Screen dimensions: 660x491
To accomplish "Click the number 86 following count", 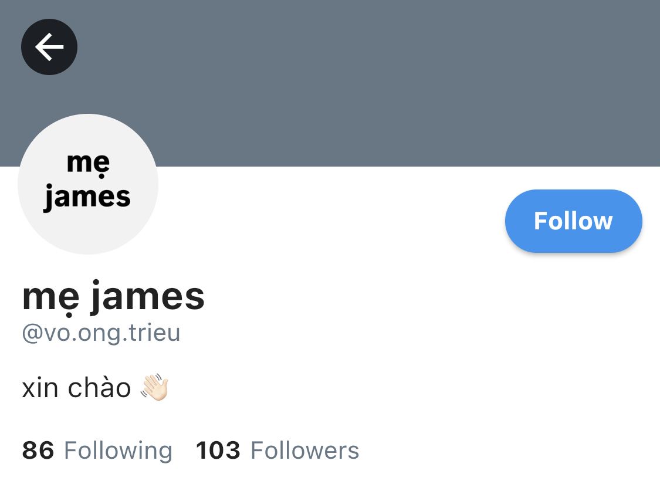I will 38,450.
